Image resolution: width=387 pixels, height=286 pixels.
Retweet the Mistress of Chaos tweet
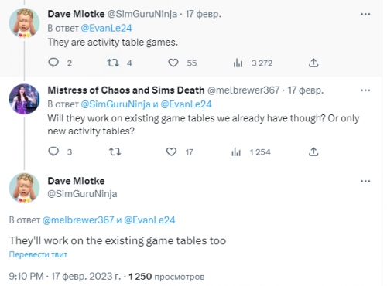115,152
